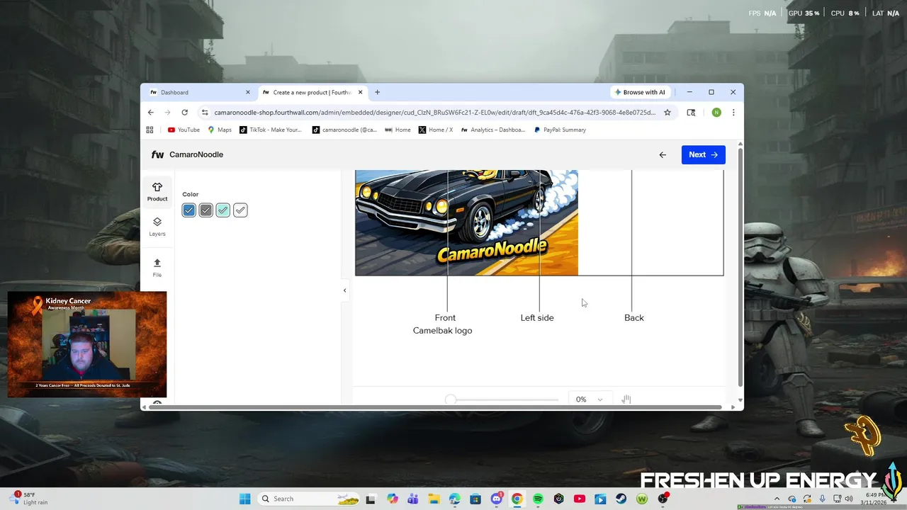
Task: Toggle the white color checkbox
Action: click(x=240, y=210)
